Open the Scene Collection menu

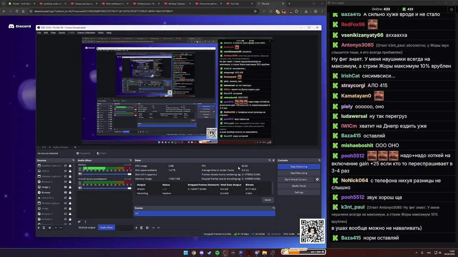point(86,33)
